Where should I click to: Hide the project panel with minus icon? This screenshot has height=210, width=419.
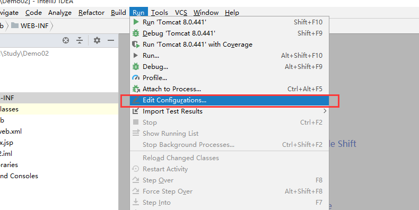[x=111, y=40]
